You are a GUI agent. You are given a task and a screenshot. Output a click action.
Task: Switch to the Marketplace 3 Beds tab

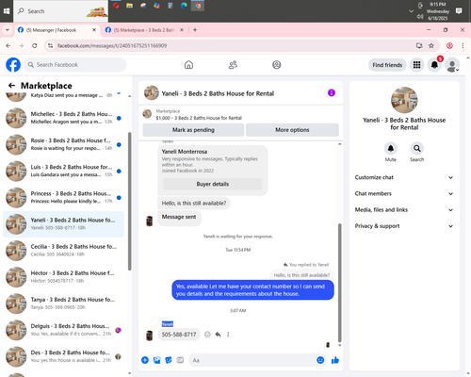click(144, 30)
